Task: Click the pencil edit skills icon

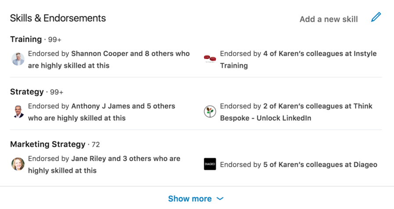Action: pyautogui.click(x=376, y=17)
